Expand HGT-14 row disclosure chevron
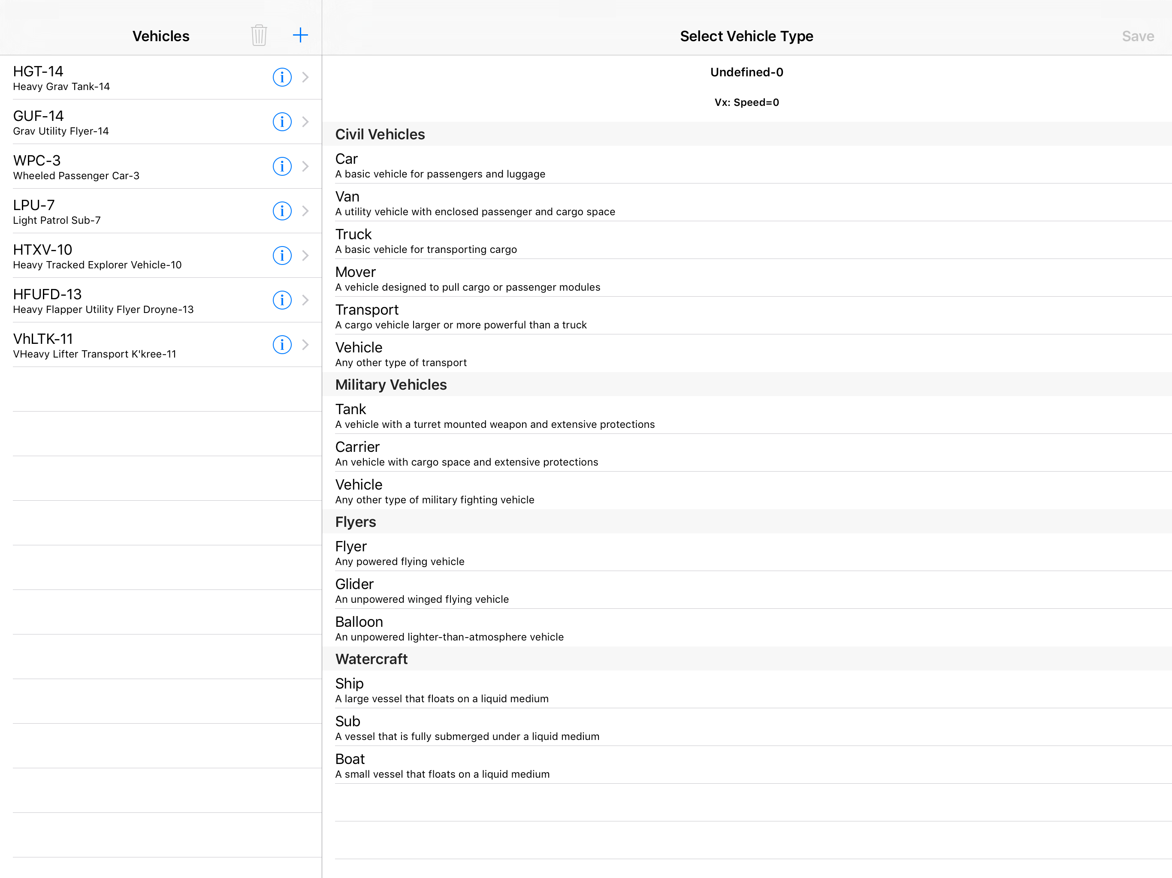1172x878 pixels. 305,77
